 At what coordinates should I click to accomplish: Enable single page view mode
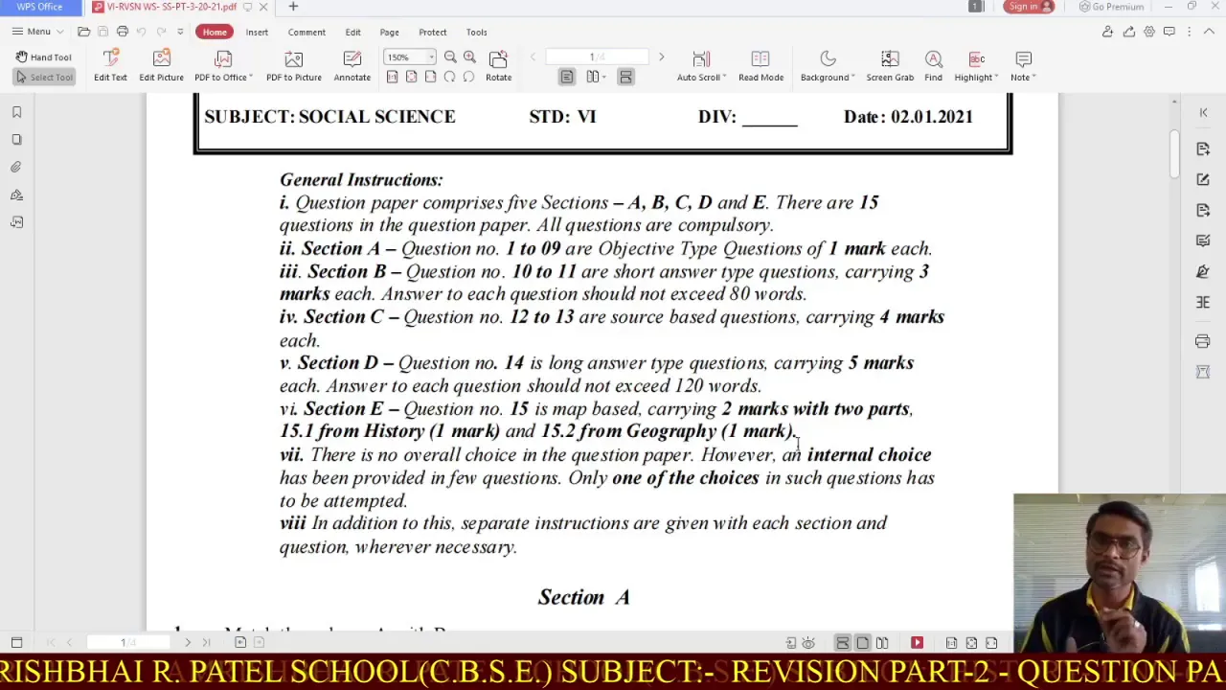[x=567, y=77]
